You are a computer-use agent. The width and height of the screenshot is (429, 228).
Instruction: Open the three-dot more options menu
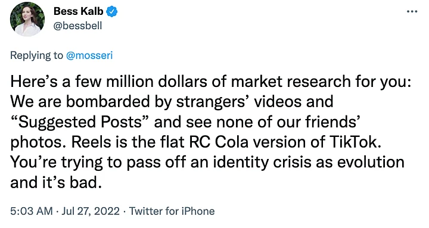412,11
